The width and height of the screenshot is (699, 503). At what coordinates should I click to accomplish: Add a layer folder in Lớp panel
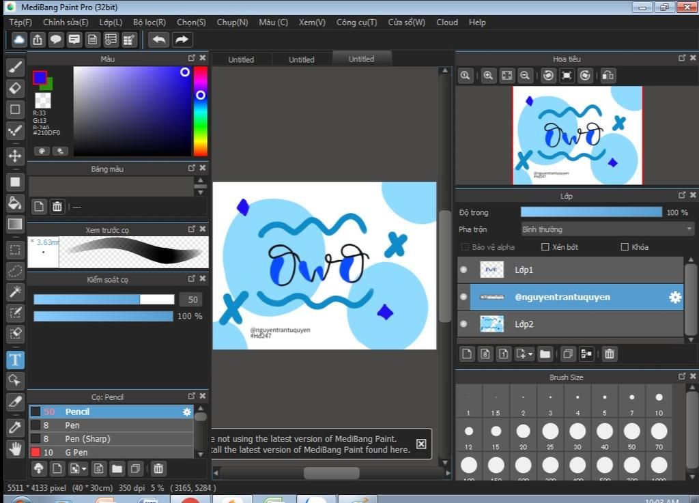coord(545,354)
